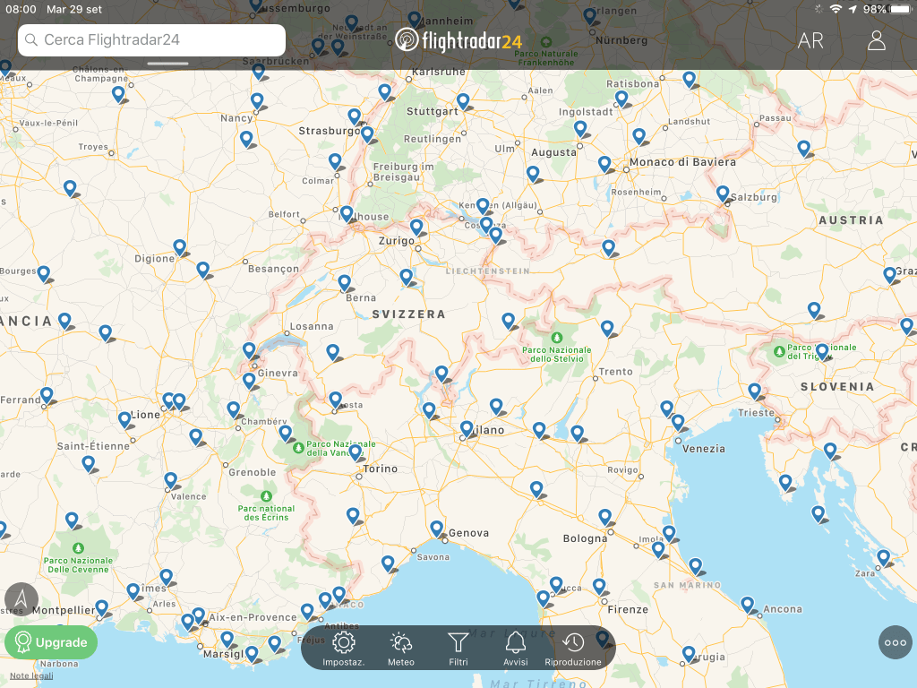This screenshot has width=917, height=688.
Task: Select the airport pin at Digione
Action: click(180, 247)
